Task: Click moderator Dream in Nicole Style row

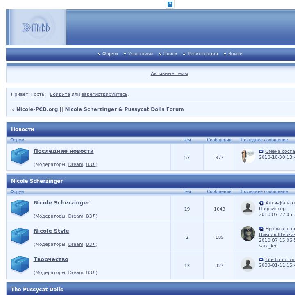Action: click(76, 244)
